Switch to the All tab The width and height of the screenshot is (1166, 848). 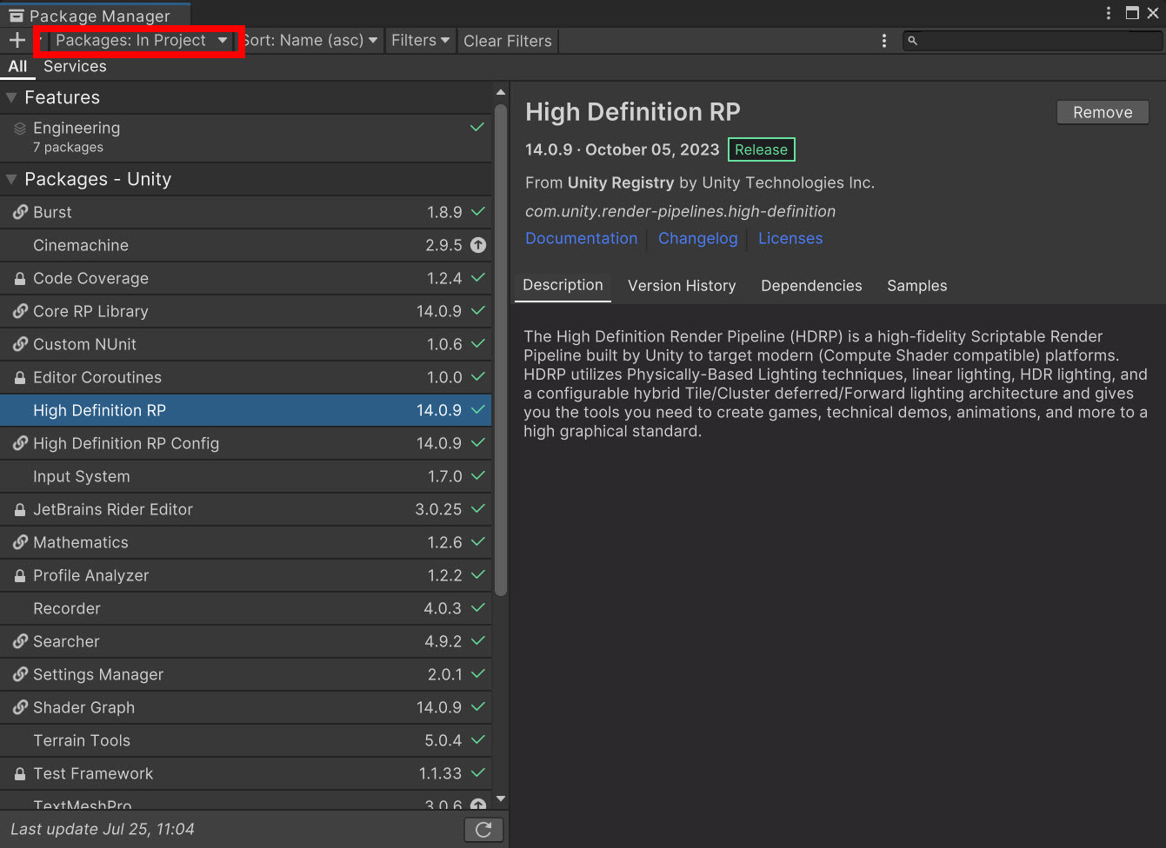[x=17, y=66]
